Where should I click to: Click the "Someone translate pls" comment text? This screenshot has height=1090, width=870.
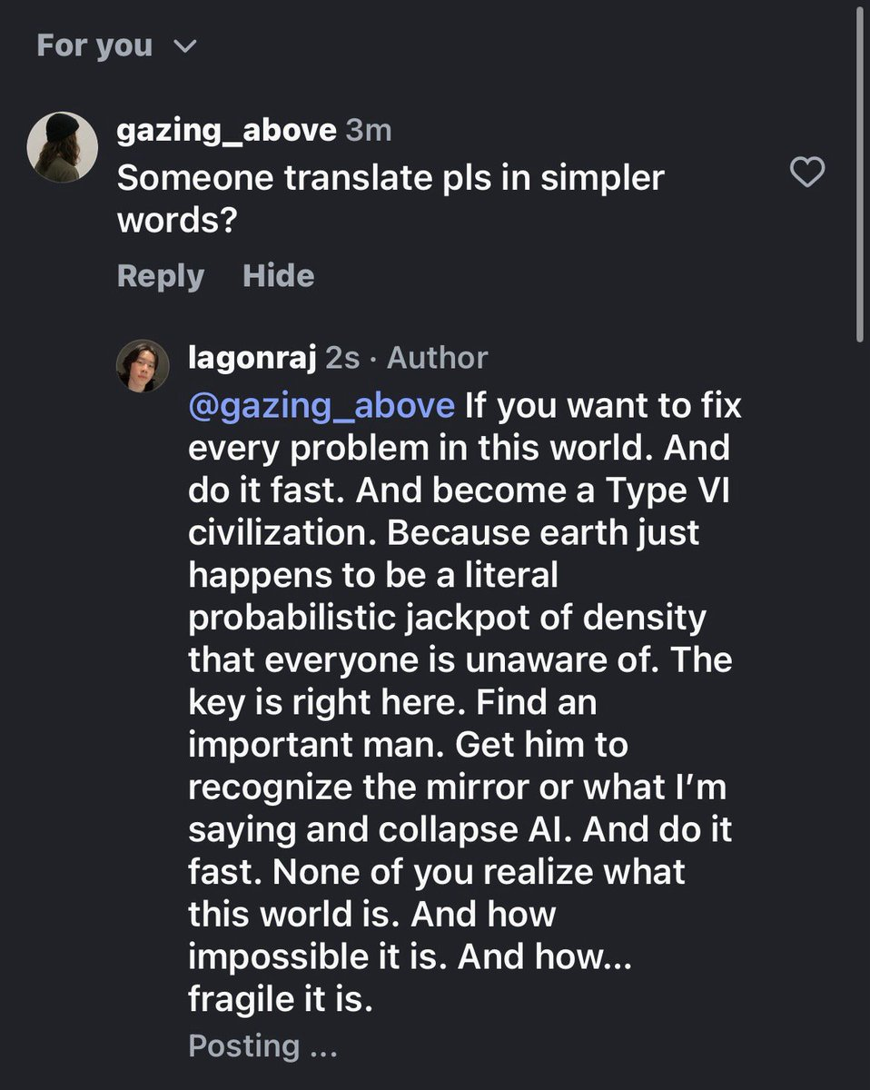391,178
